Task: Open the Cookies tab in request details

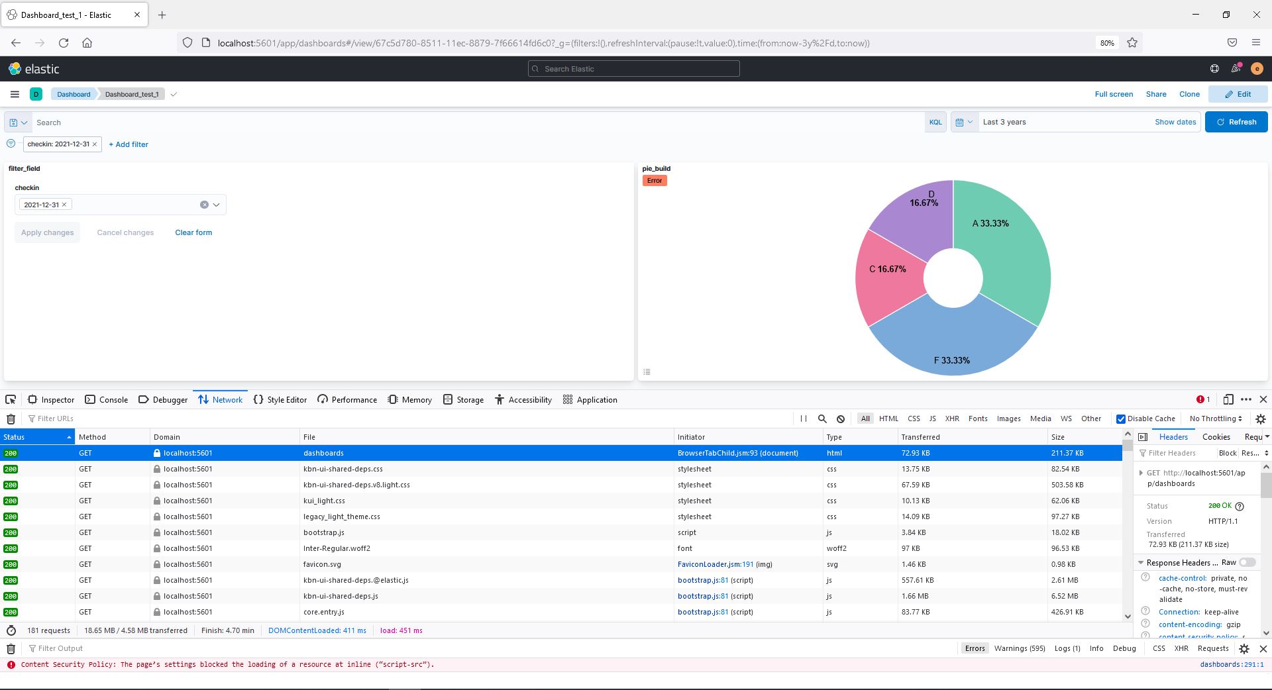Action: [1216, 436]
